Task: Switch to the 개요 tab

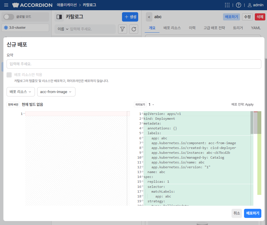Action: point(152,28)
